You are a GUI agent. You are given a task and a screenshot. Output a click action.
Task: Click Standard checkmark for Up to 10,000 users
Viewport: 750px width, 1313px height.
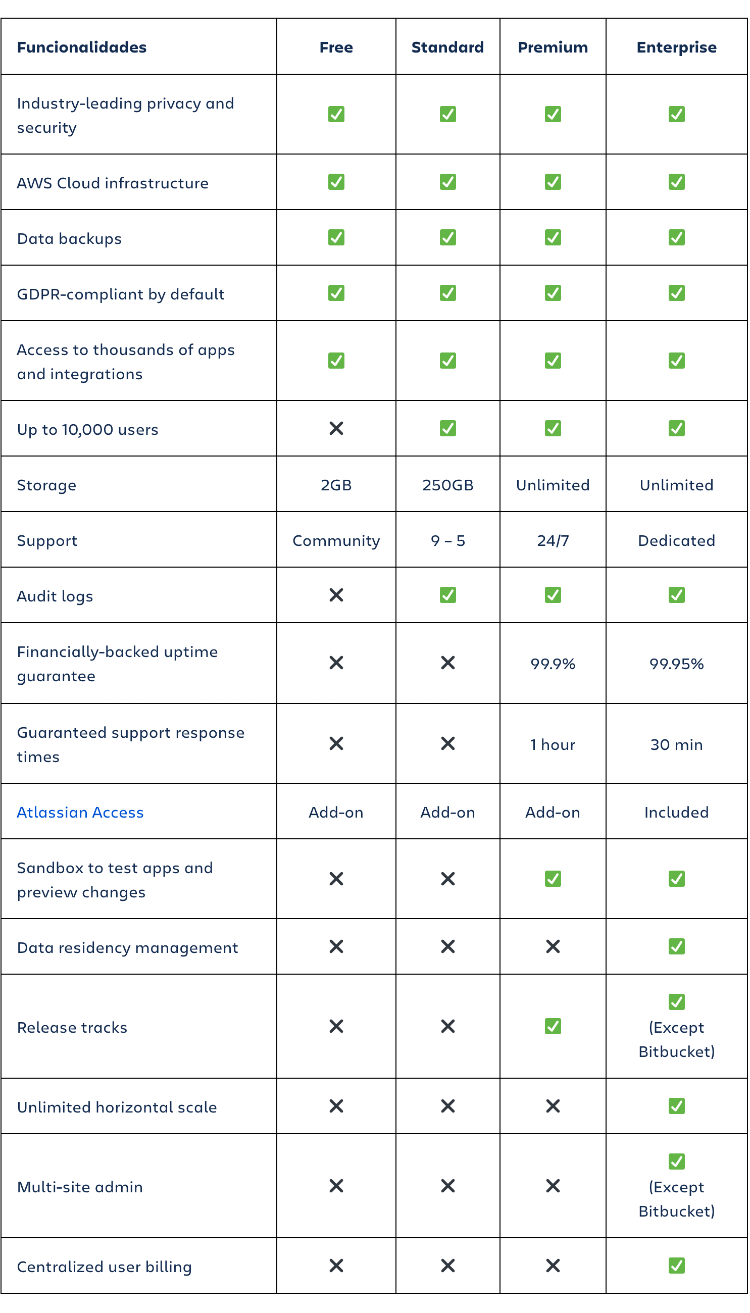point(447,428)
